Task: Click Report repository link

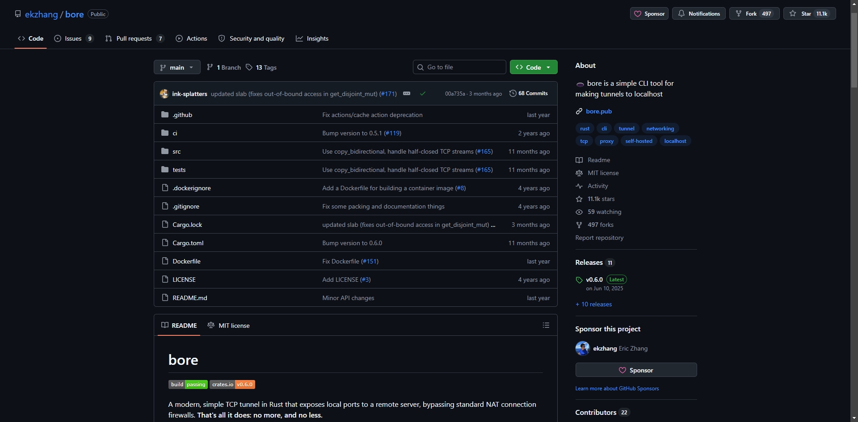Action: [x=599, y=238]
